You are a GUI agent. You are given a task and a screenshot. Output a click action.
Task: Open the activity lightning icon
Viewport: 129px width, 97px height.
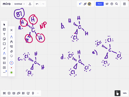[33, 93]
